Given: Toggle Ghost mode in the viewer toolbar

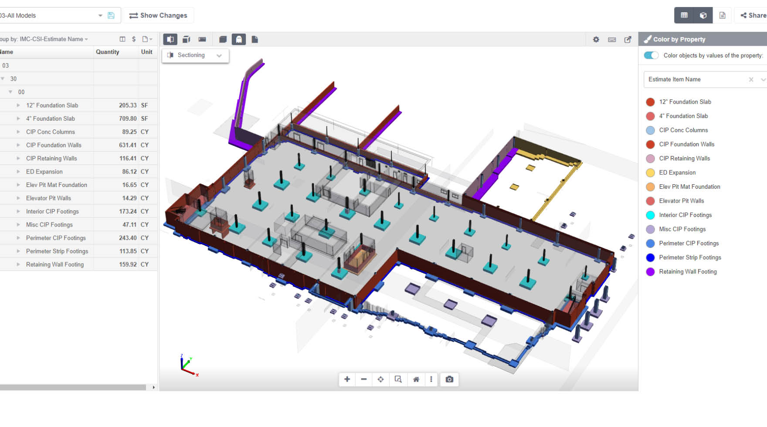Looking at the screenshot, I should pos(238,39).
